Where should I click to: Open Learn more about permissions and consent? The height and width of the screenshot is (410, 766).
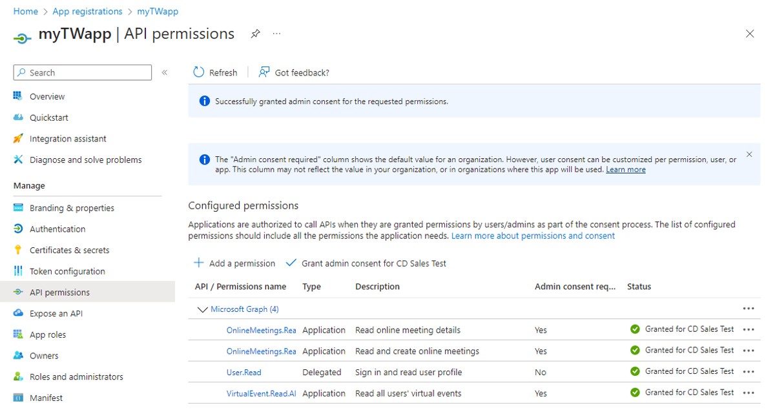pyautogui.click(x=533, y=236)
